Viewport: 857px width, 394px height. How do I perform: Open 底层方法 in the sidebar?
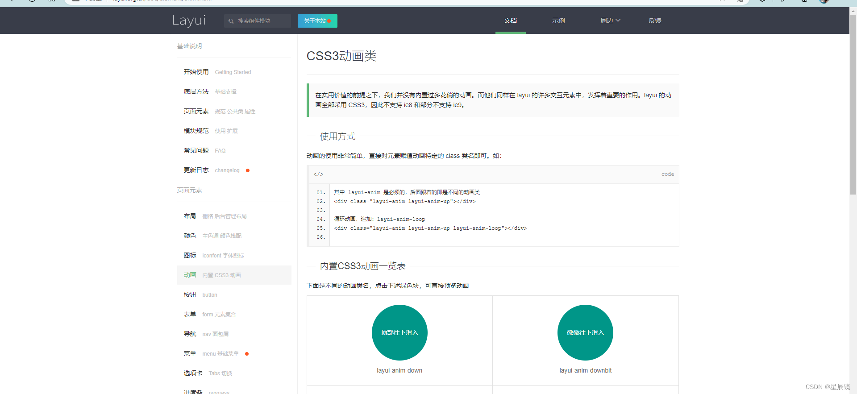[234, 91]
